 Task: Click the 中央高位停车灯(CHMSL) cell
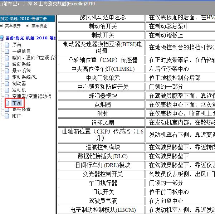click(101, 69)
